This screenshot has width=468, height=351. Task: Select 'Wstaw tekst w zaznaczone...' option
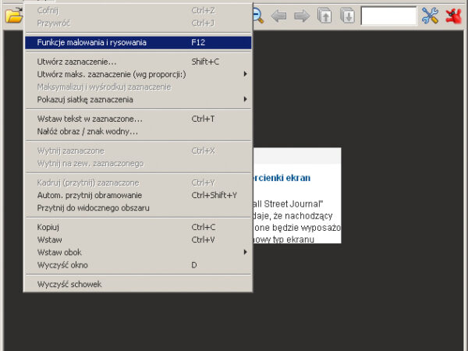pyautogui.click(x=90, y=119)
